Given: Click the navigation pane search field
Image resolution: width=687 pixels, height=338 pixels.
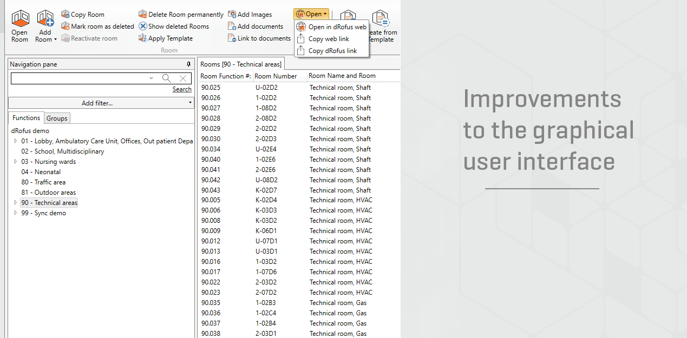Looking at the screenshot, I should pyautogui.click(x=79, y=78).
